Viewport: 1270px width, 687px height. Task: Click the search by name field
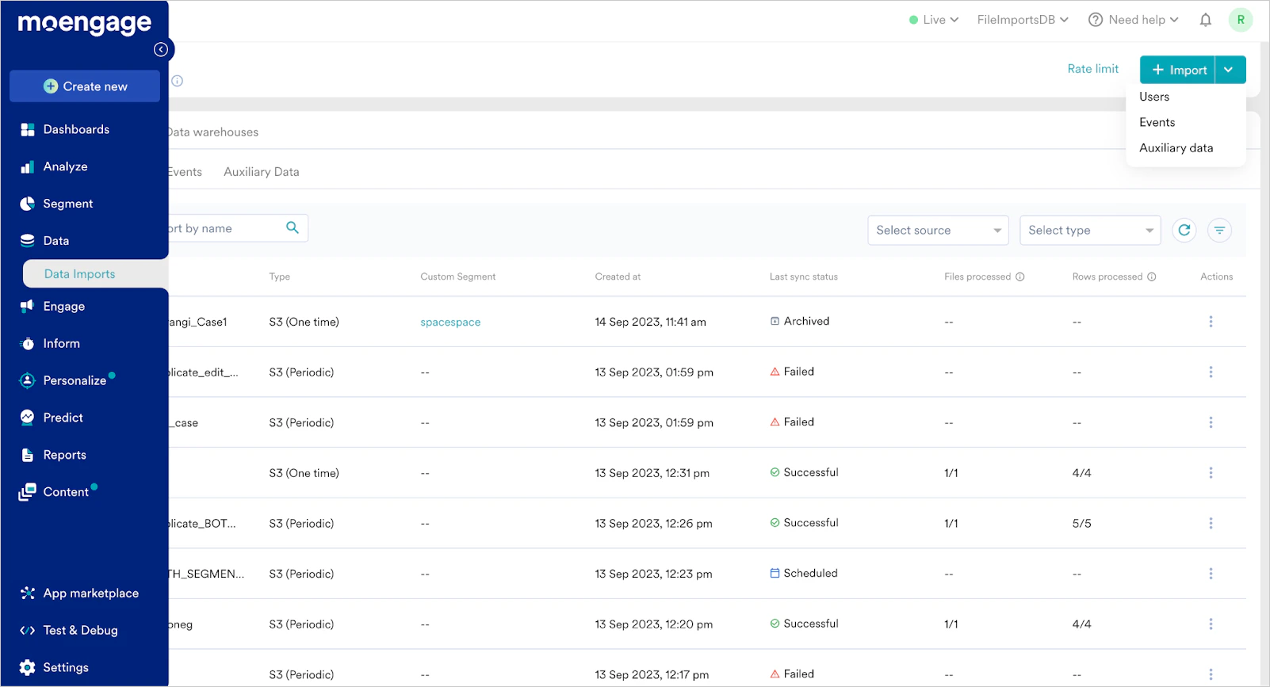[x=238, y=228]
